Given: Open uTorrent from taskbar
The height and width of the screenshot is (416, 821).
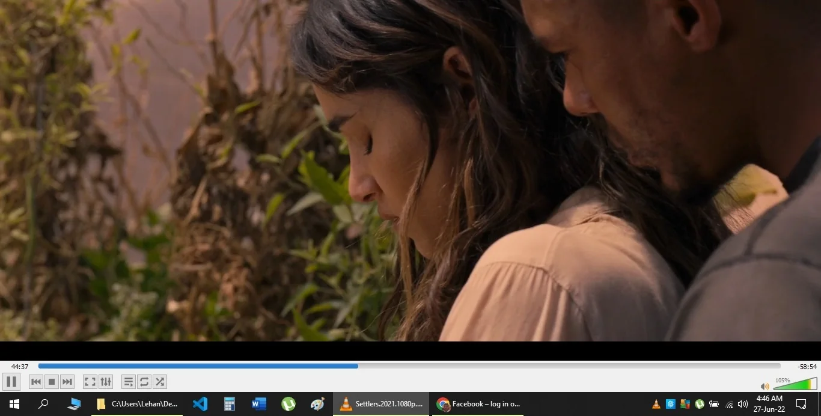Looking at the screenshot, I should coord(288,404).
